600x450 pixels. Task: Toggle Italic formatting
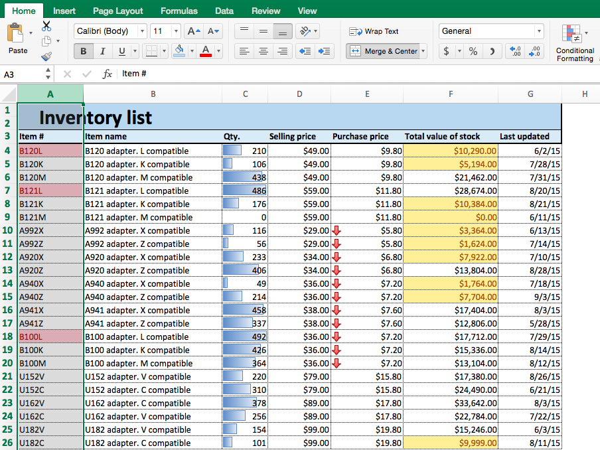(x=102, y=51)
